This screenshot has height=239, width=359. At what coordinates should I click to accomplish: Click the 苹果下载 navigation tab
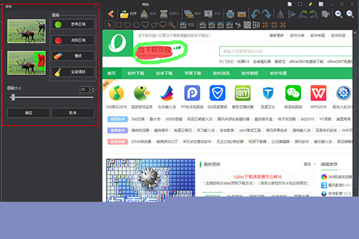[193, 73]
